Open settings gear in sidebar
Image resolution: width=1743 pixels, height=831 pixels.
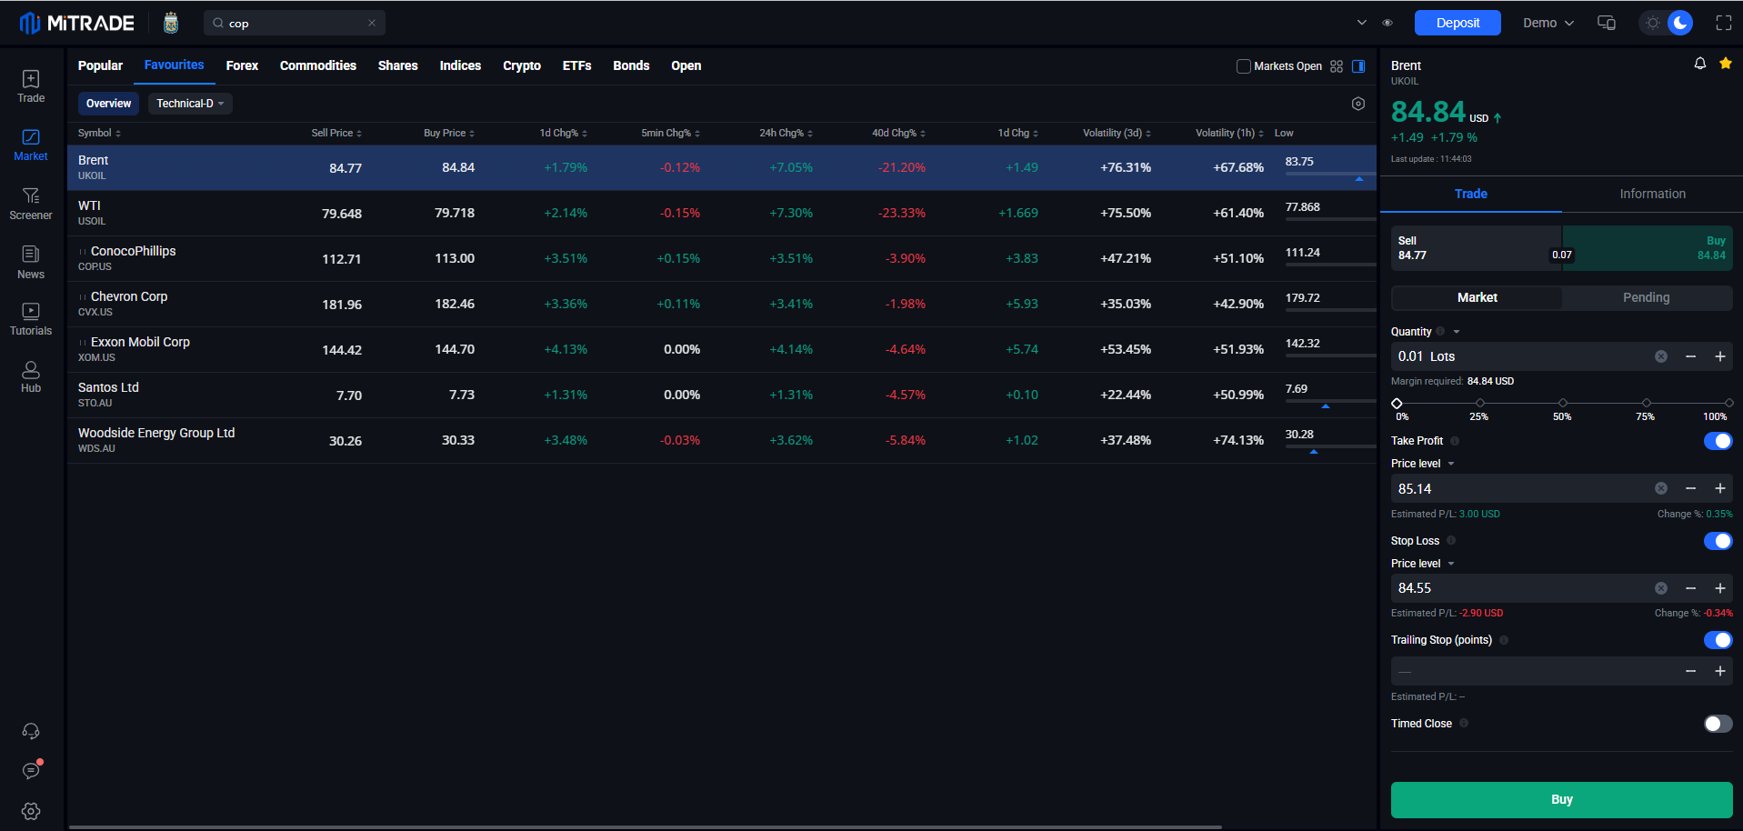click(x=31, y=811)
